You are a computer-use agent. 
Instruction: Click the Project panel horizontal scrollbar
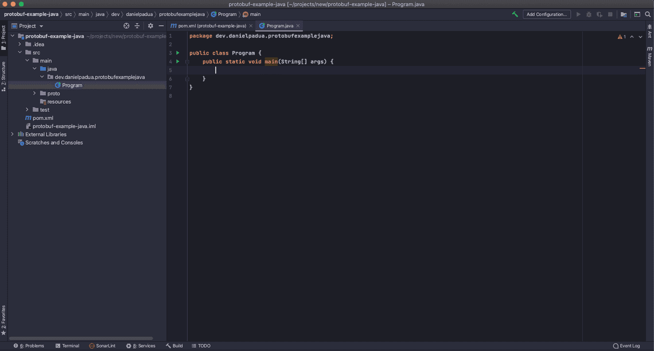(x=81, y=338)
